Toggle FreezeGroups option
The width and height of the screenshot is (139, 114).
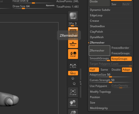click(x=121, y=53)
